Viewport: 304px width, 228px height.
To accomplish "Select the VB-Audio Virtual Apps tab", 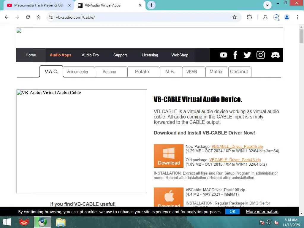I will [110, 5].
